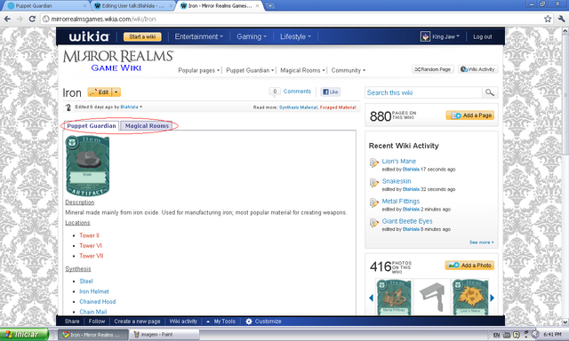The height and width of the screenshot is (341, 569).
Task: Expand Community navigation menu
Action: click(349, 70)
